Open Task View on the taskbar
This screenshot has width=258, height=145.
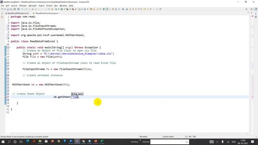point(21,141)
